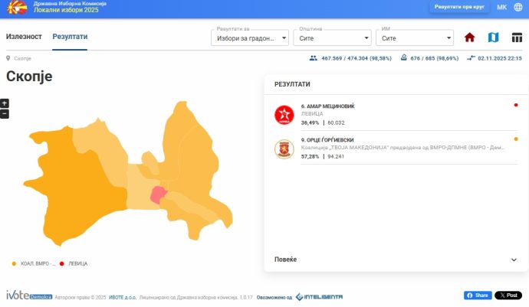Click the X Post button
Image resolution: width=529 pixels, height=307 pixels.
pos(508,296)
